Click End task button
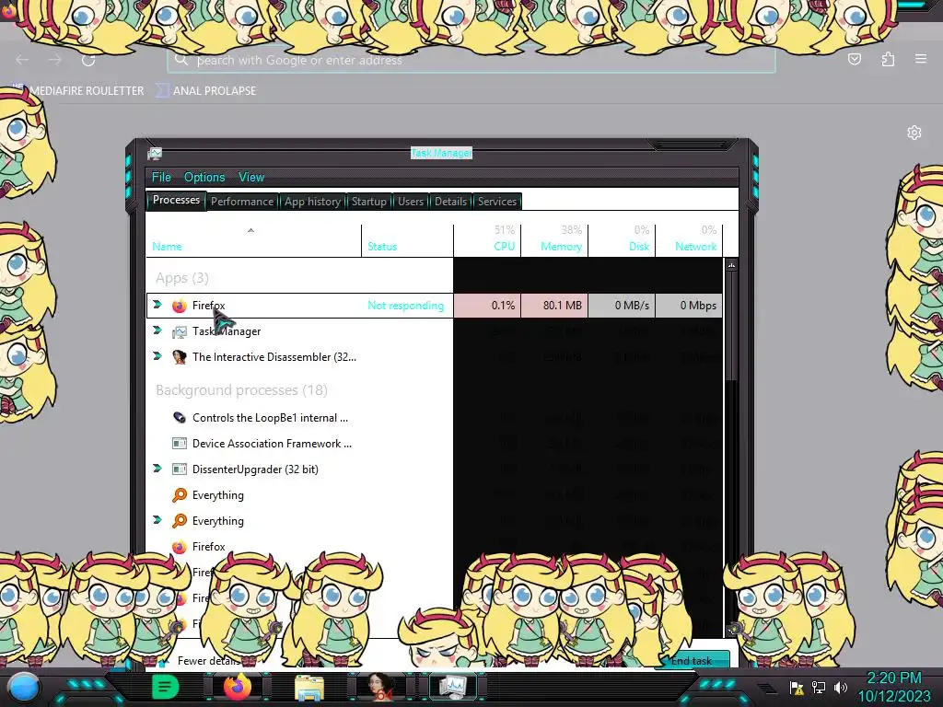Screen dimensions: 943x707 (x=691, y=660)
